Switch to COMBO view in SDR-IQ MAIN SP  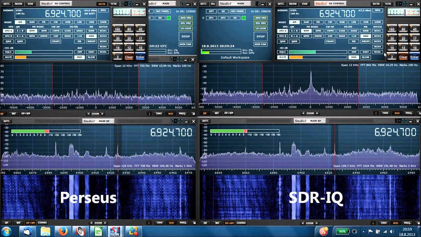pyautogui.click(x=241, y=223)
